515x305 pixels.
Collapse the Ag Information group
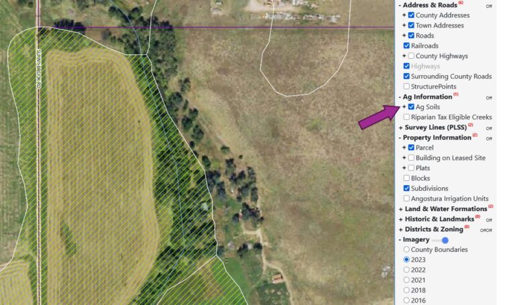[x=400, y=97]
